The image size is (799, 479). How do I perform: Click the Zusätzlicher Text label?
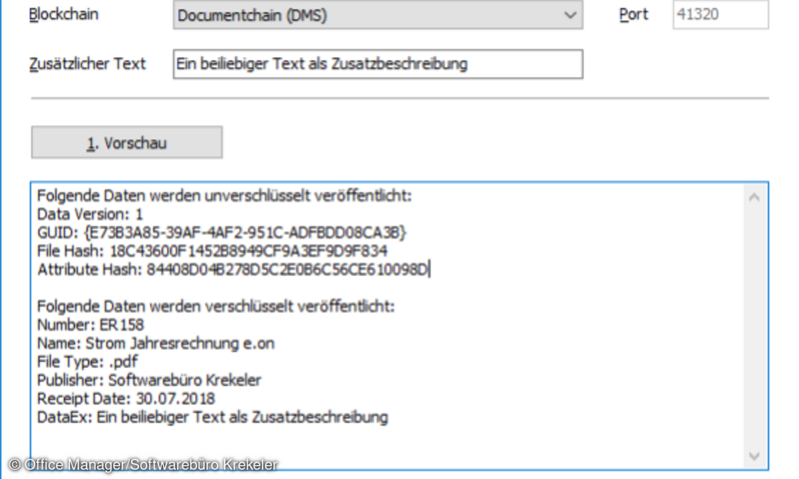click(87, 64)
